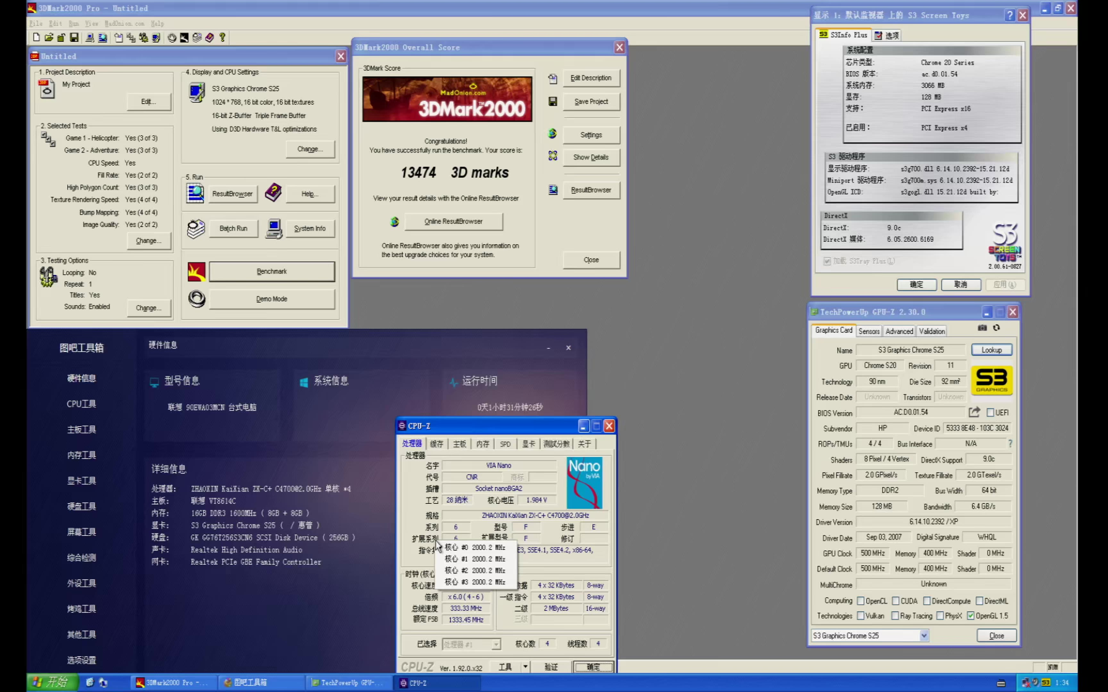Toggle the UEFI checkbox in GPU-Z
The width and height of the screenshot is (1108, 692).
click(x=990, y=413)
